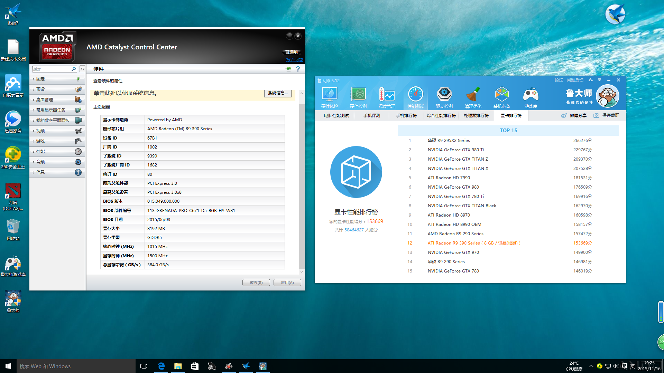Screen dimensions: 664x373
Task: Open 问题反馈 feedback link
Action: pyautogui.click(x=575, y=80)
